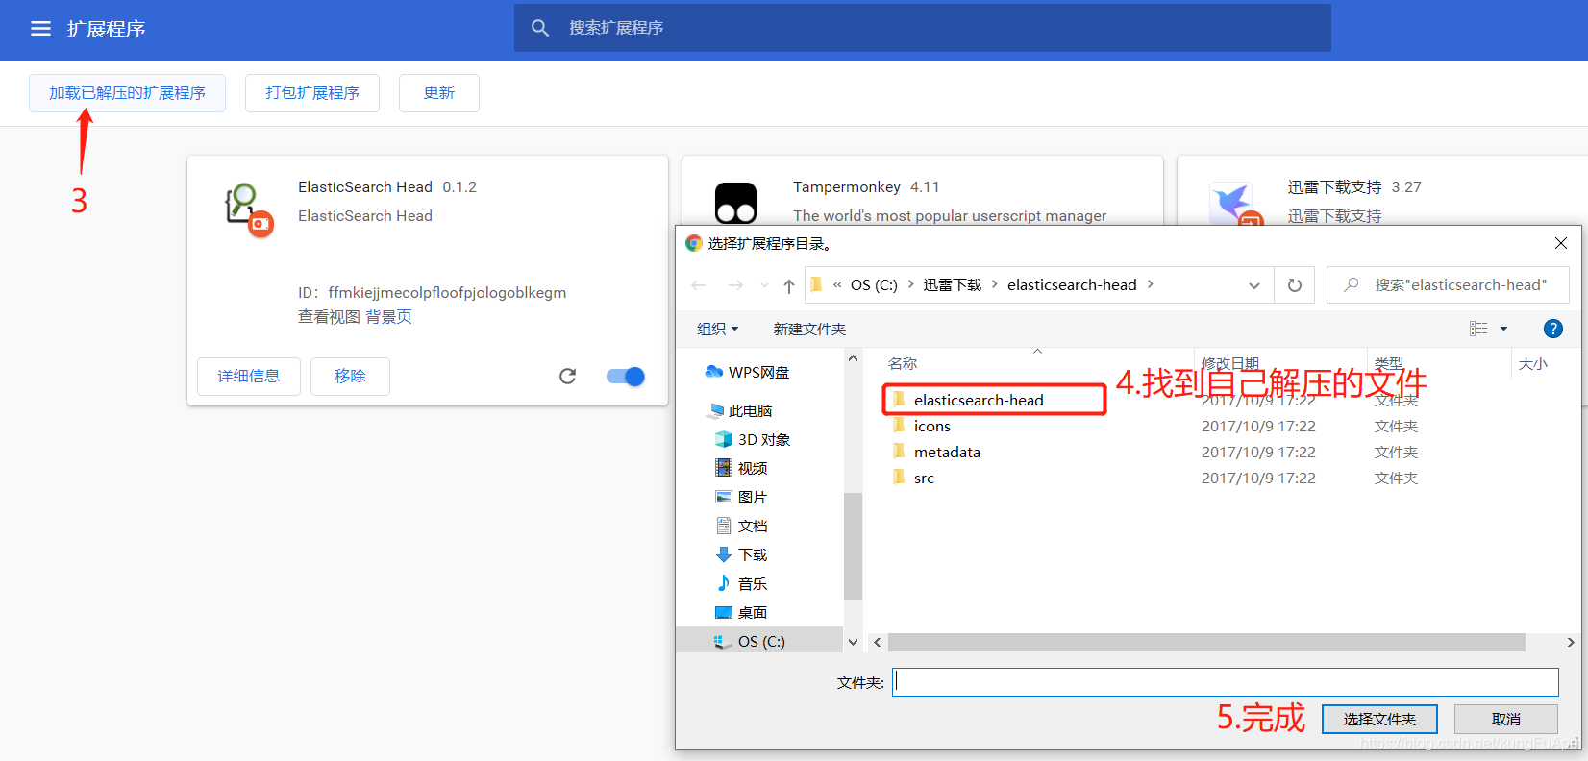The image size is (1588, 761).
Task: Click the Update button
Action: pyautogui.click(x=439, y=93)
